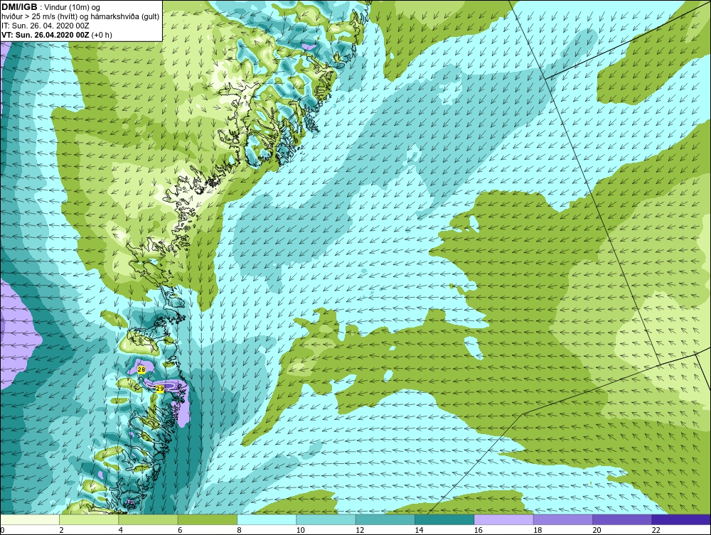This screenshot has height=535, width=711.
Task: Select legend swatch between 12 and 14
Action: pos(385,519)
